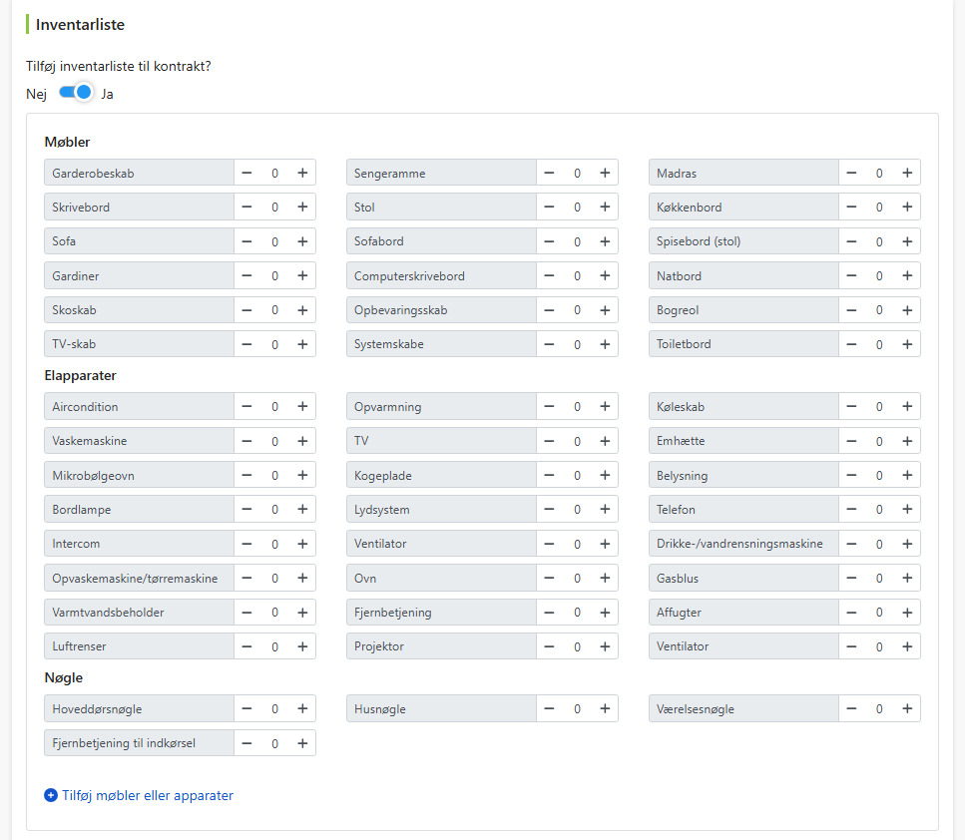Open Tilføj møbler eller apparater link
Image resolution: width=965 pixels, height=840 pixels.
coord(148,795)
